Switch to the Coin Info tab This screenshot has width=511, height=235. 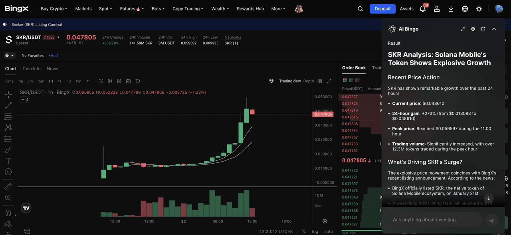[32, 69]
